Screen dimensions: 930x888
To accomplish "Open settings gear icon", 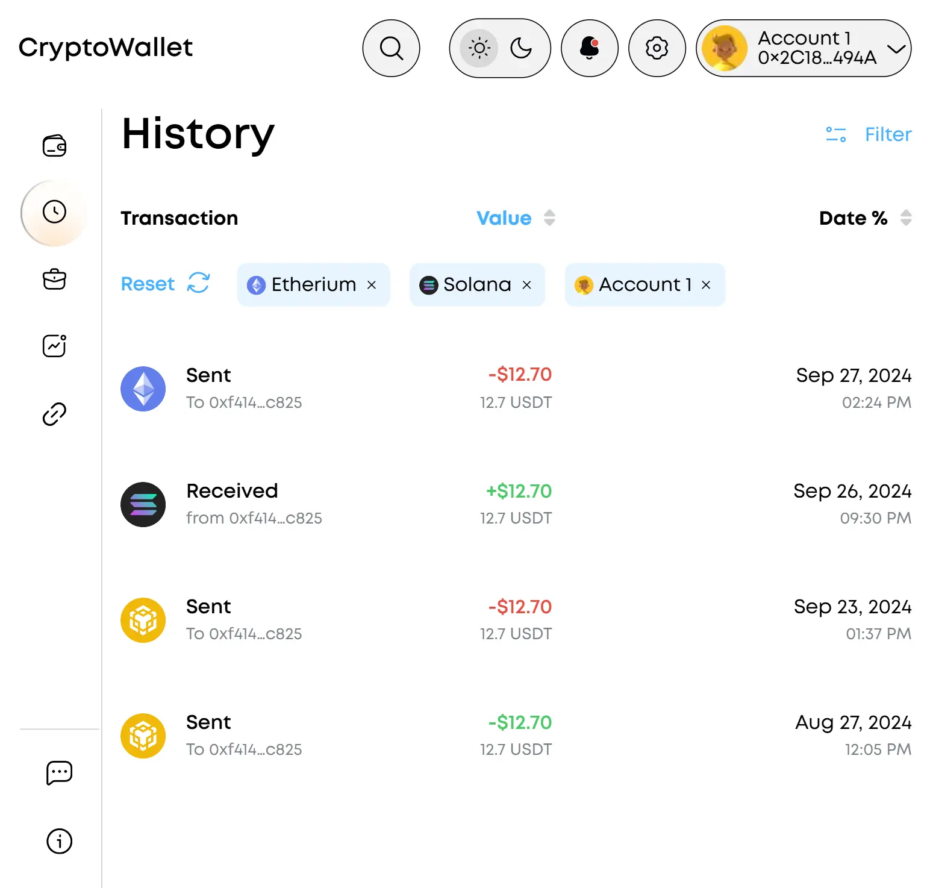I will tap(657, 48).
